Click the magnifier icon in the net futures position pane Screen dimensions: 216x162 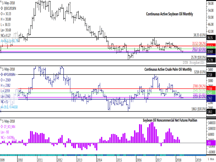(1, 120)
